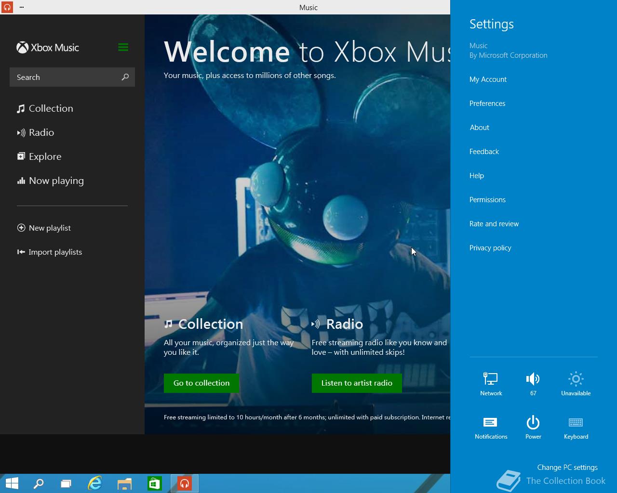Go to Explore in the sidebar

(39, 156)
